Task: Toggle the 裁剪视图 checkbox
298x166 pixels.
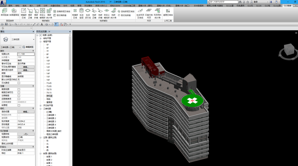Action: click(19, 89)
